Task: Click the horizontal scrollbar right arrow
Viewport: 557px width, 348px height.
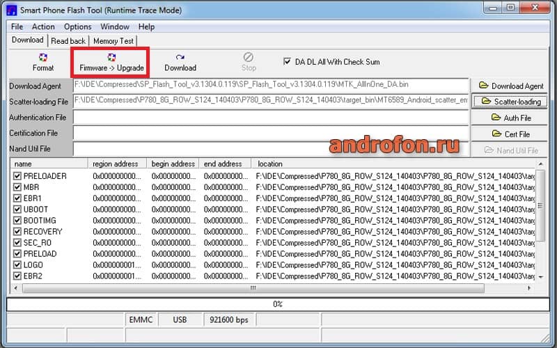Action: pos(529,288)
